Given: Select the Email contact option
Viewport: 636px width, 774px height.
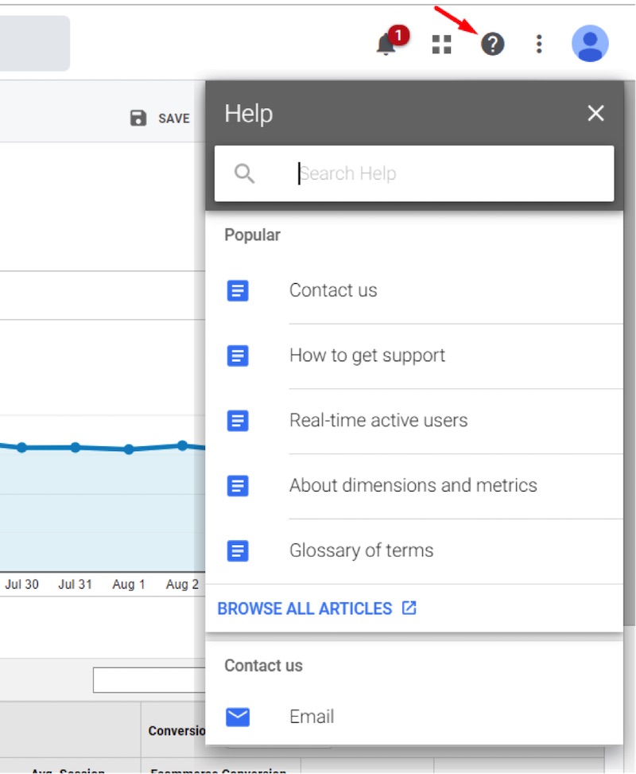Looking at the screenshot, I should pos(312,716).
